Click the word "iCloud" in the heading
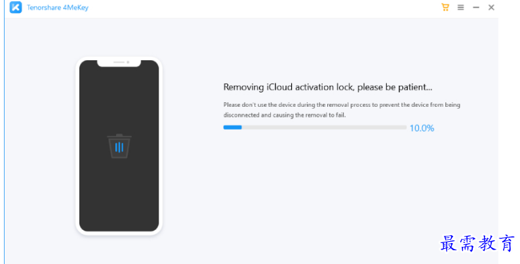 280,87
